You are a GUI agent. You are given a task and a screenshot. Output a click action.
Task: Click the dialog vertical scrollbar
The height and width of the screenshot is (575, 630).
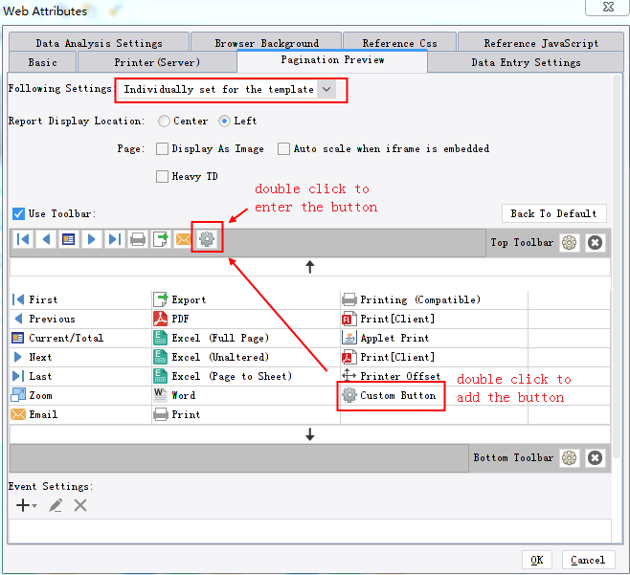click(x=618, y=265)
